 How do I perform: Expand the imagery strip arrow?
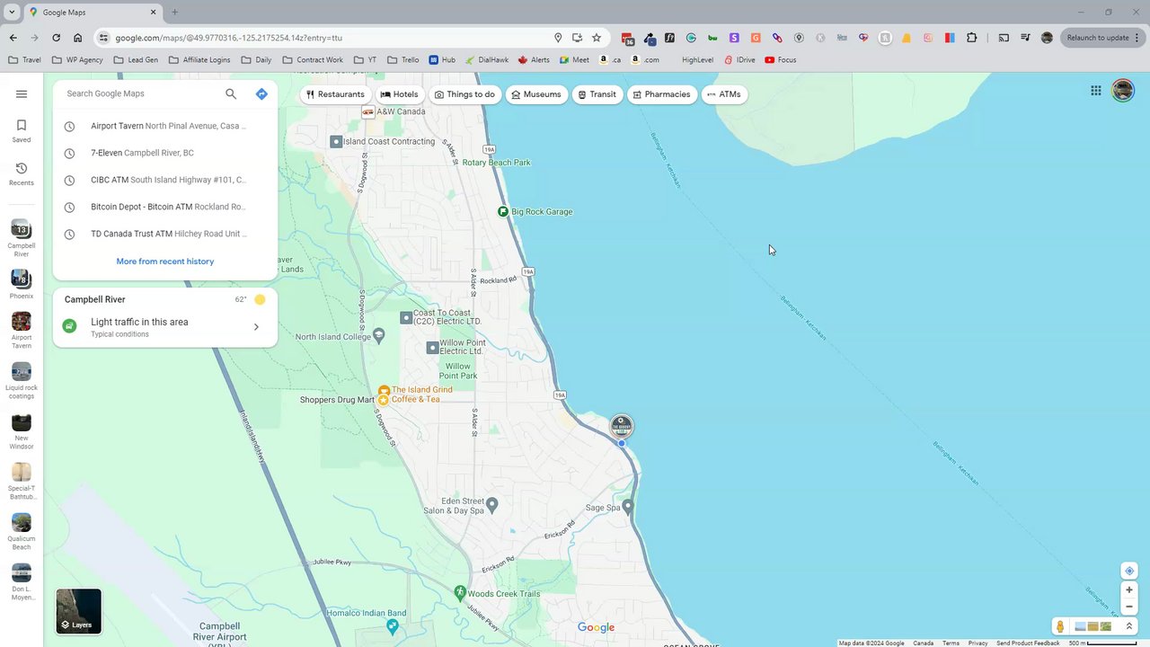(1129, 626)
